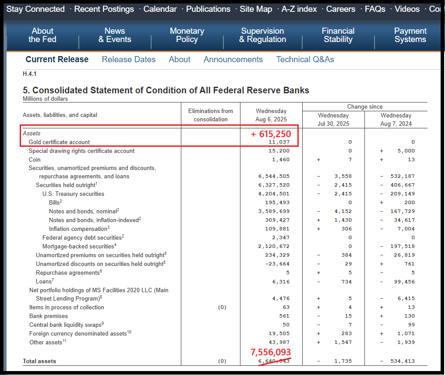Image resolution: width=445 pixels, height=375 pixels.
Task: Open the Recent Postings link
Action: tap(104, 9)
